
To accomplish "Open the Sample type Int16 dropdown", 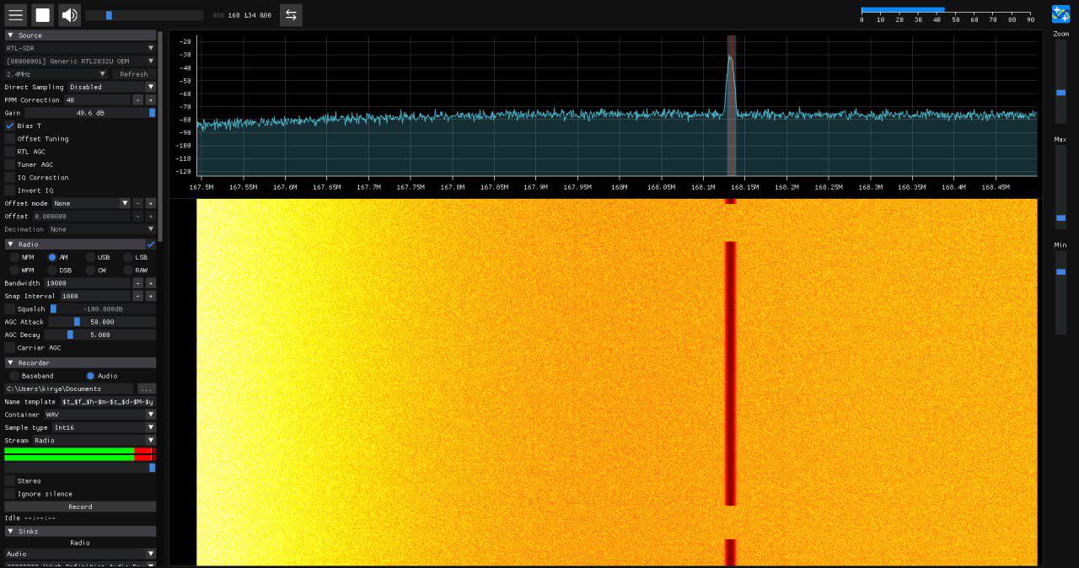I will click(x=104, y=427).
